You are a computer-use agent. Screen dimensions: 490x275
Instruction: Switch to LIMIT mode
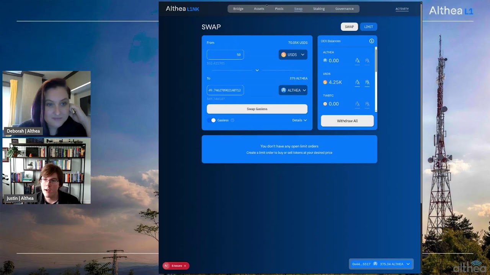368,27
